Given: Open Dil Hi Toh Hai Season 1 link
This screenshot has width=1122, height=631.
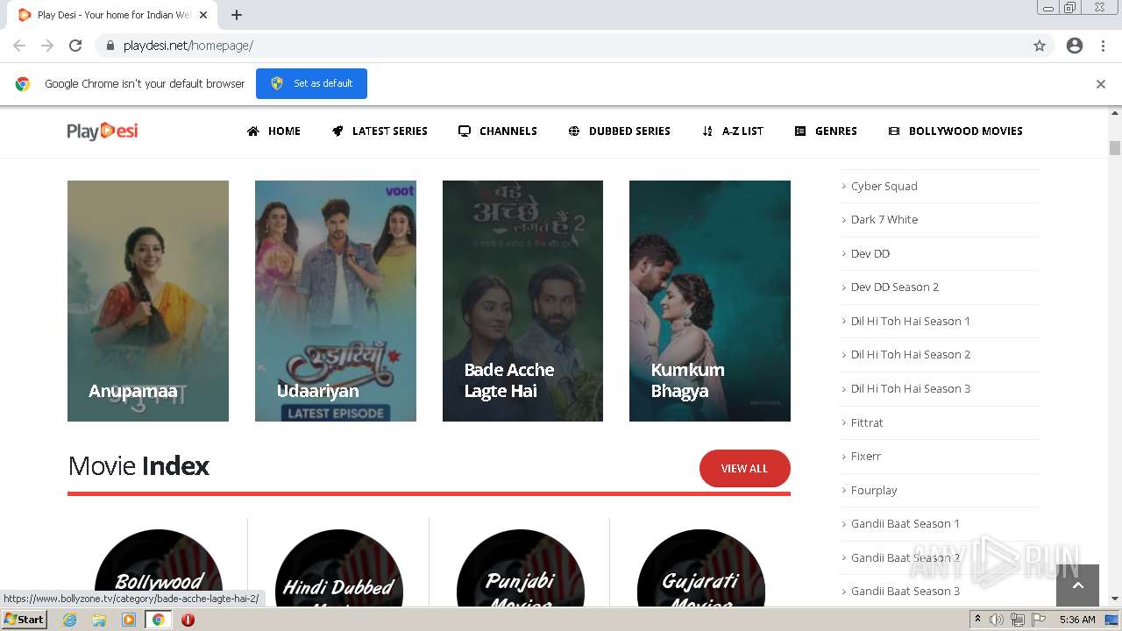Looking at the screenshot, I should pyautogui.click(x=911, y=321).
